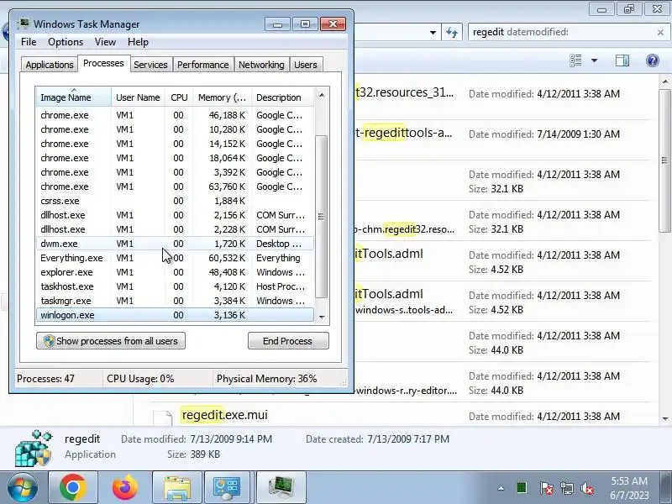Sort by the Description column header
Viewport: 672px width, 504px height.
283,97
